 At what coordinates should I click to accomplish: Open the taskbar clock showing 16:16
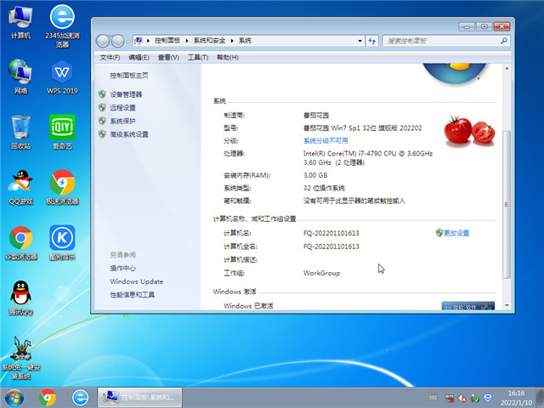[x=516, y=398]
